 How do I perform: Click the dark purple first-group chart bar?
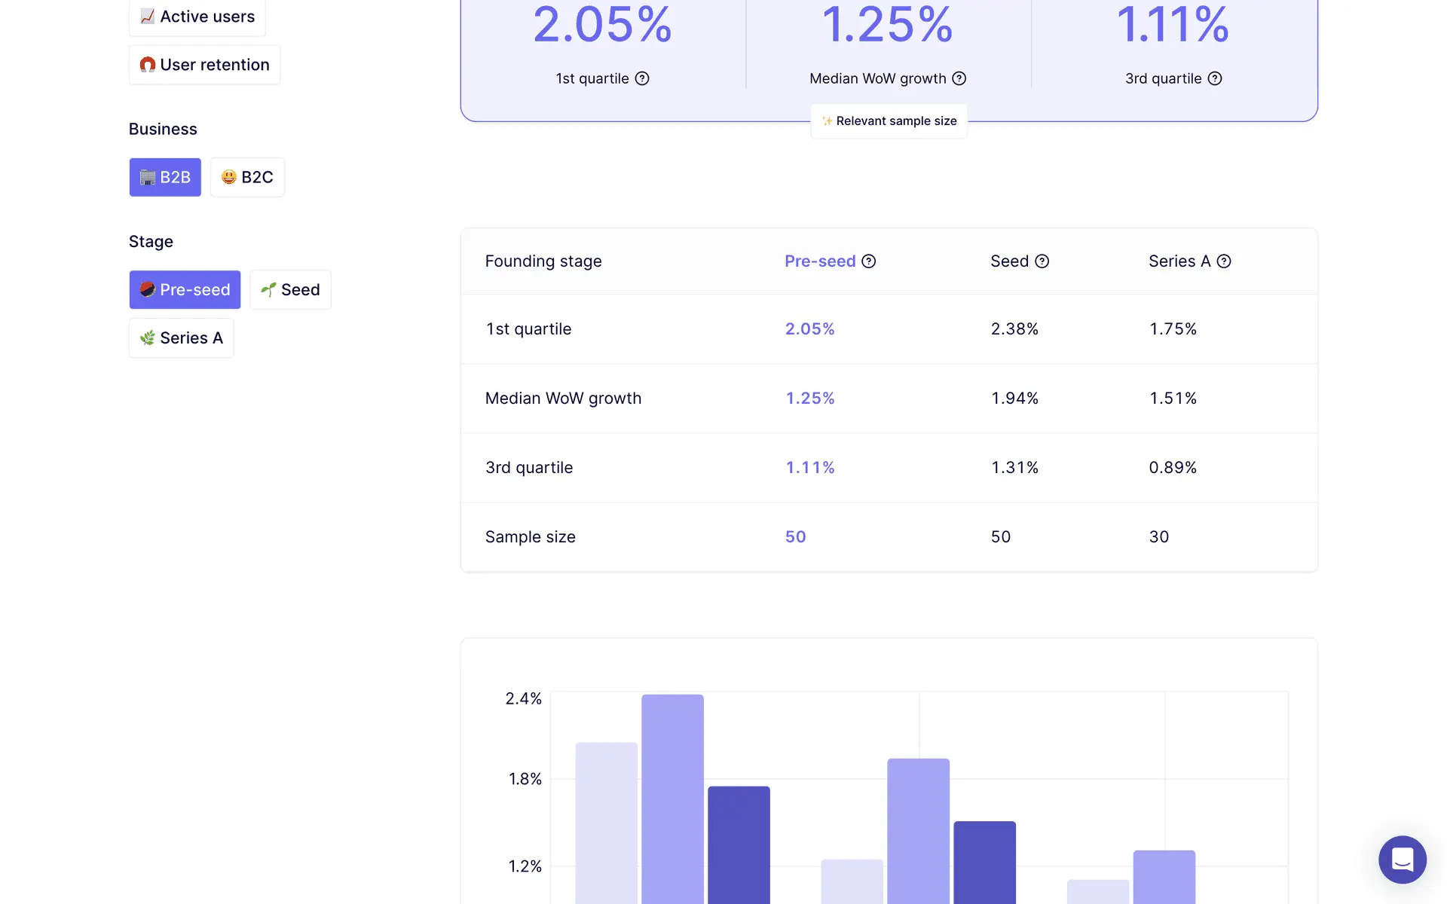coord(739,844)
